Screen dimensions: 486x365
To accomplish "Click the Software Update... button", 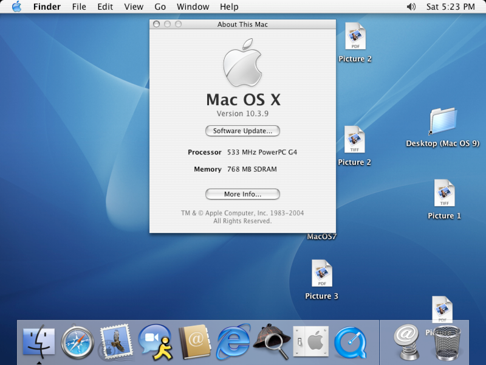I will [242, 131].
